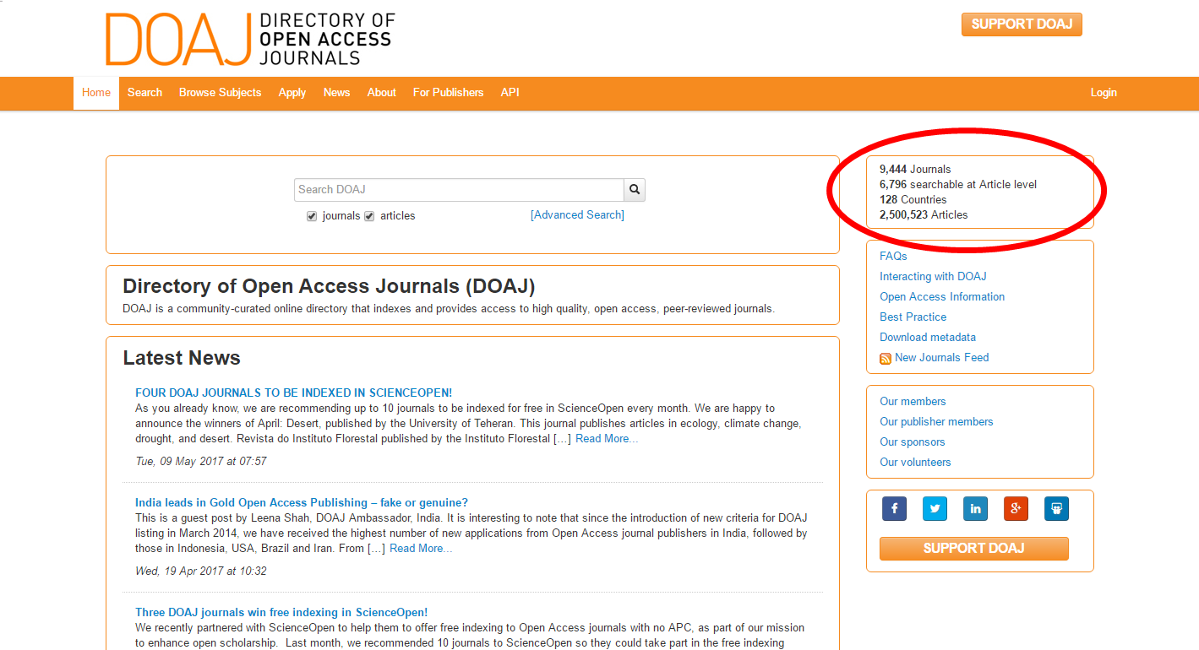
Task: Open the Four DOAJ Journals ScienceOpen headline
Action: [x=293, y=393]
